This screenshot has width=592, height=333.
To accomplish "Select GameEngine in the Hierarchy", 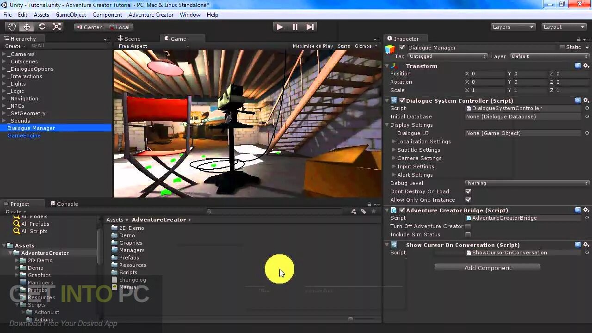I will 24,136.
